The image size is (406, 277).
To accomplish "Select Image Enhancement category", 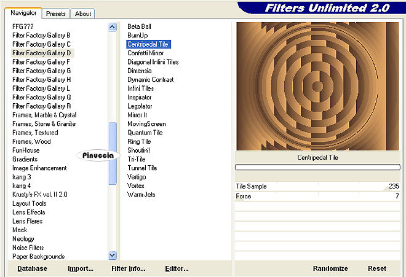I will coord(39,168).
